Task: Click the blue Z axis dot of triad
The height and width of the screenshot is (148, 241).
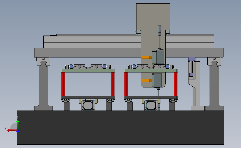Action: click(x=18, y=131)
